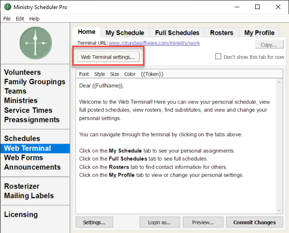Open the Help menu
This screenshot has height=233, width=289.
(x=34, y=19)
